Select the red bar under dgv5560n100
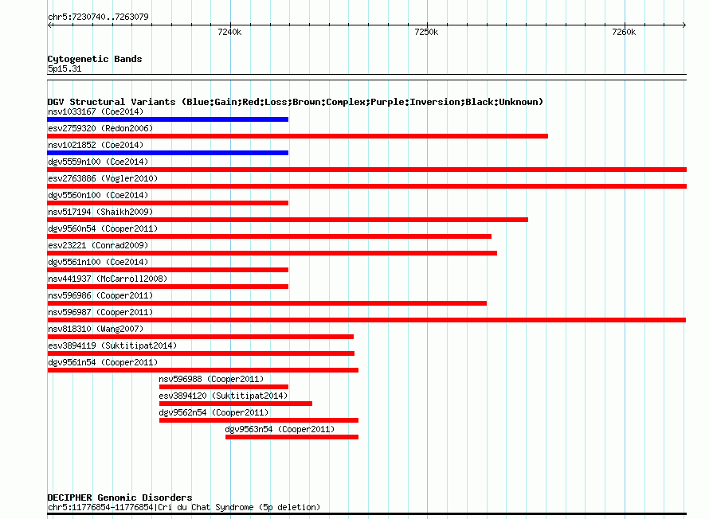Viewport: 709px width, 519px height. [168, 203]
